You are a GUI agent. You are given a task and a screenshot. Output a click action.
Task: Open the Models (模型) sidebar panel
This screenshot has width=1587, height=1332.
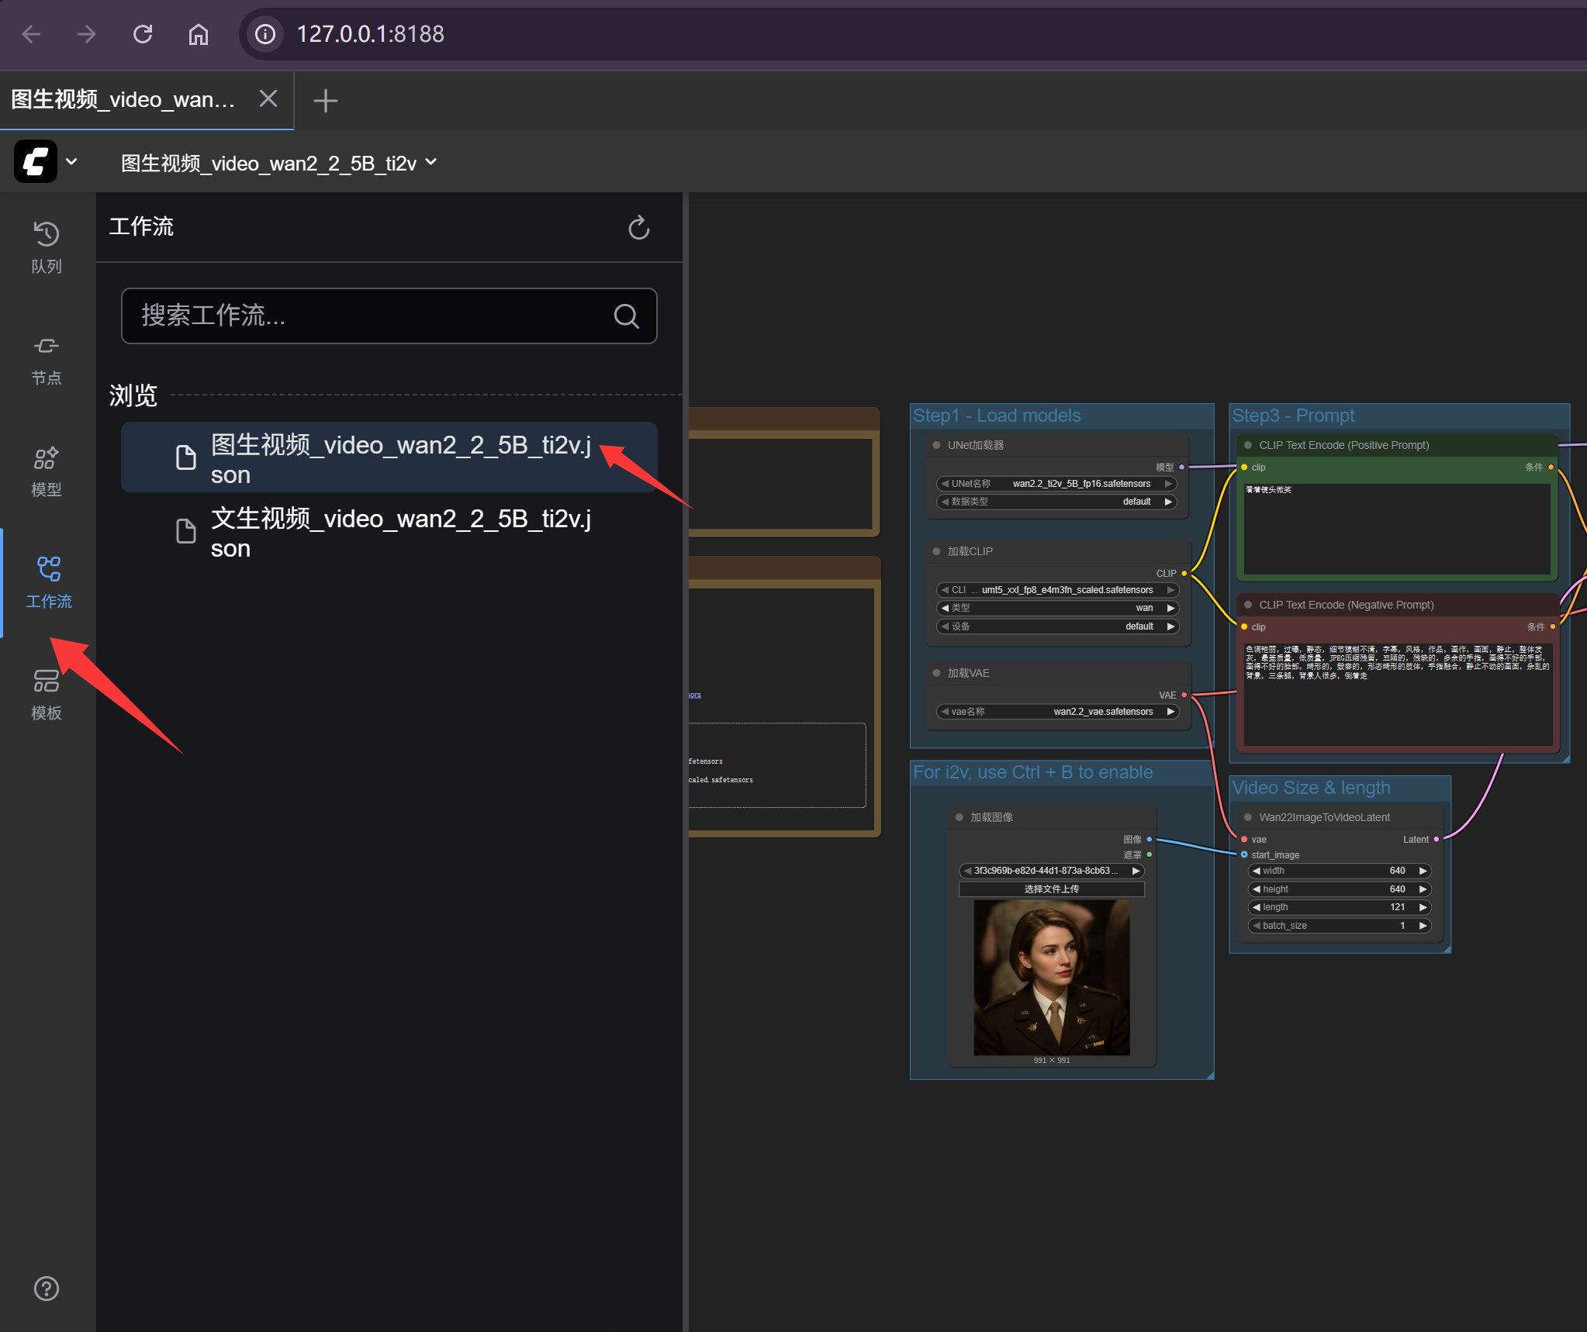tap(47, 471)
